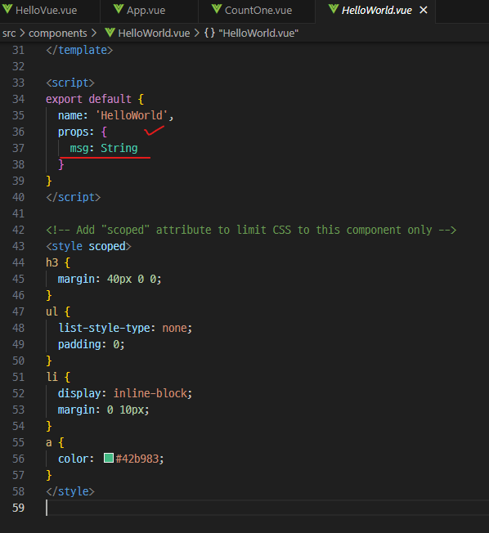The width and height of the screenshot is (489, 533).
Task: Click line number 31 in gutter
Action: coord(18,51)
